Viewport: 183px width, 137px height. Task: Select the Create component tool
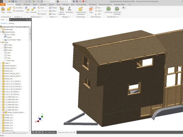(9, 10)
